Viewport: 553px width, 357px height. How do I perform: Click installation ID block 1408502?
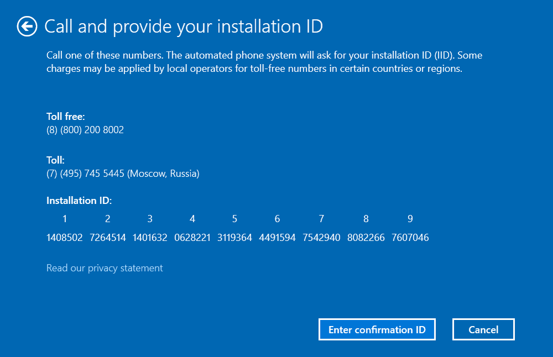coord(65,238)
